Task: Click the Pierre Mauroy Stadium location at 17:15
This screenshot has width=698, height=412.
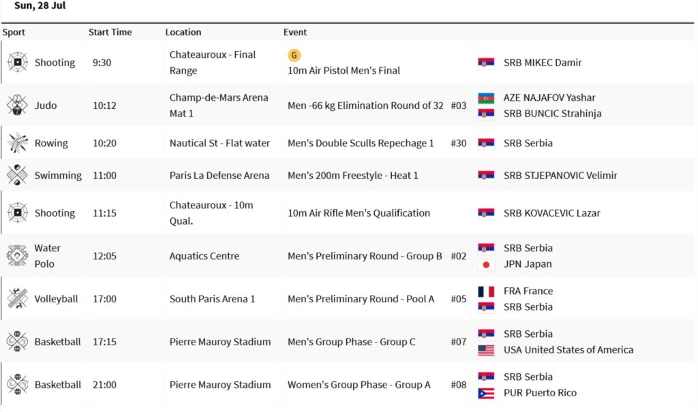Action: (x=219, y=342)
